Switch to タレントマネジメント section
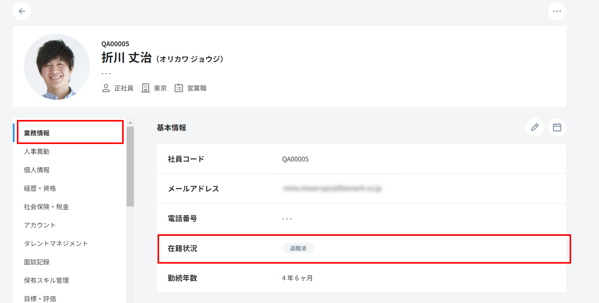The width and height of the screenshot is (599, 303). click(56, 244)
